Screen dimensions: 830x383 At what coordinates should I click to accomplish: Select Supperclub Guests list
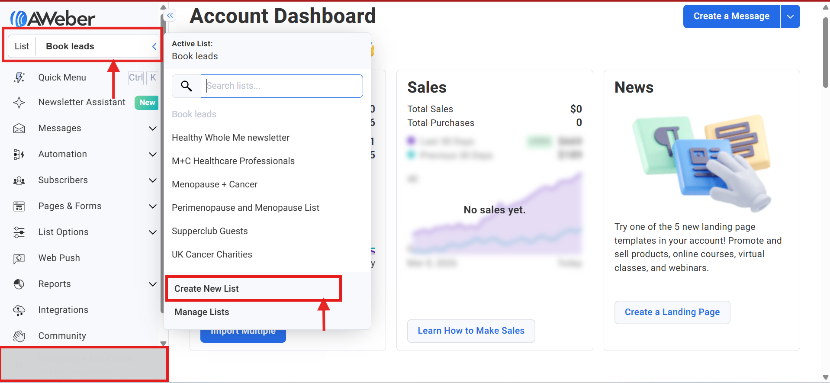click(209, 231)
